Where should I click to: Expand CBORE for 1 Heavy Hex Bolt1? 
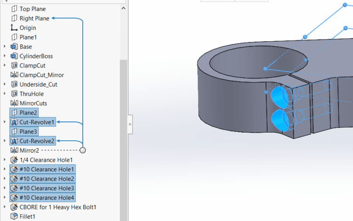point(5,207)
